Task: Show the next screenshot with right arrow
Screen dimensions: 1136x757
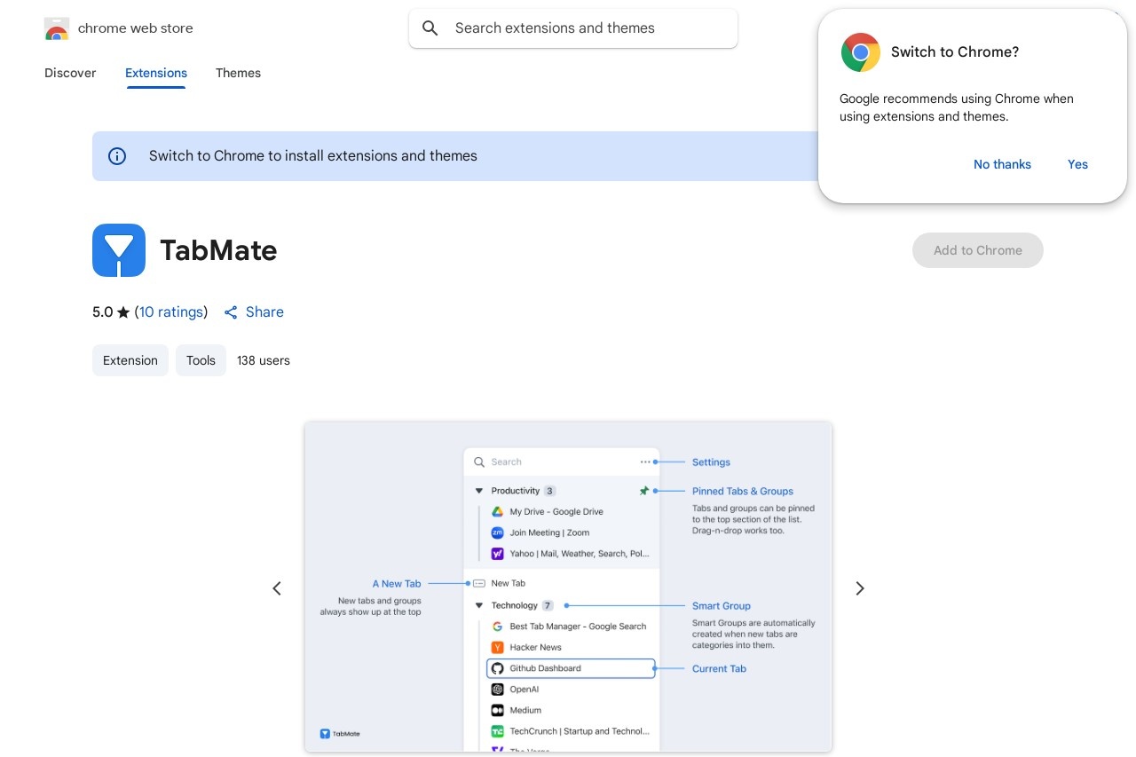Action: point(859,588)
